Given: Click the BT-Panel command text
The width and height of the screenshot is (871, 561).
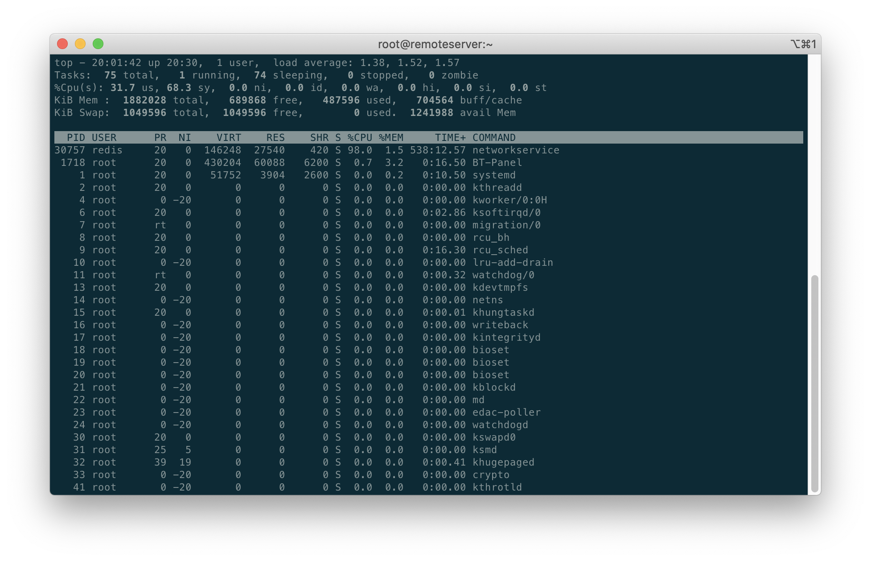Looking at the screenshot, I should coord(497,163).
